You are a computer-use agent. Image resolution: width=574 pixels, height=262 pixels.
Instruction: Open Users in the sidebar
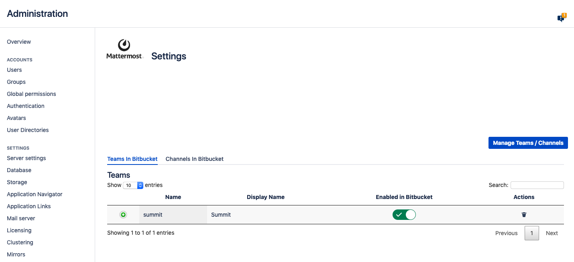(x=14, y=70)
